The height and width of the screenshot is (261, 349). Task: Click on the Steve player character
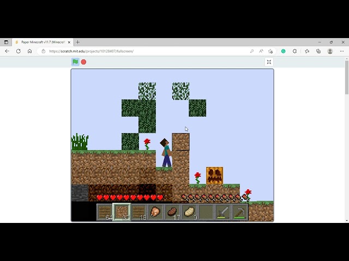pos(166,153)
